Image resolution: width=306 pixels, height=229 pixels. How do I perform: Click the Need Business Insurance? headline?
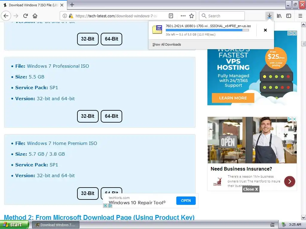(241, 169)
